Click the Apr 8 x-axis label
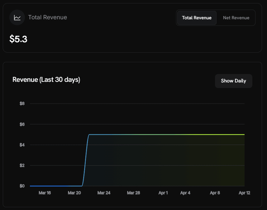Image resolution: width=267 pixels, height=210 pixels. [215, 193]
